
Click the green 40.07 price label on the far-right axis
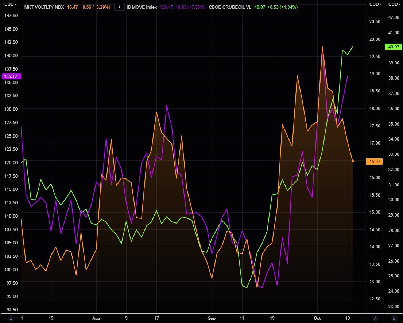tap(394, 47)
